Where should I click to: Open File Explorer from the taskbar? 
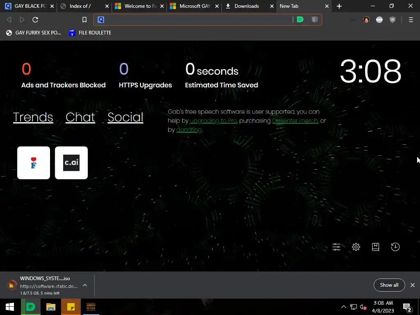click(x=50, y=307)
